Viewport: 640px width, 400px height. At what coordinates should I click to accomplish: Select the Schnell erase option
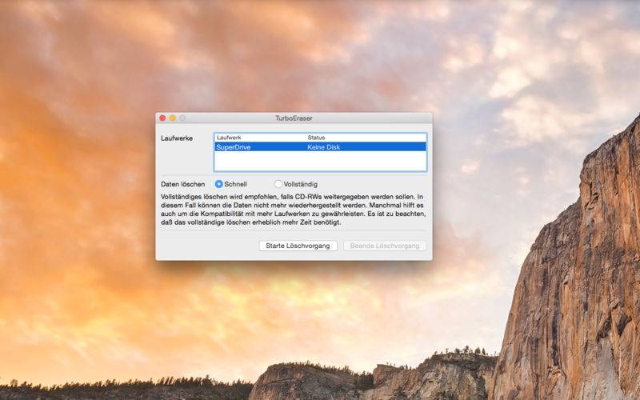point(219,184)
